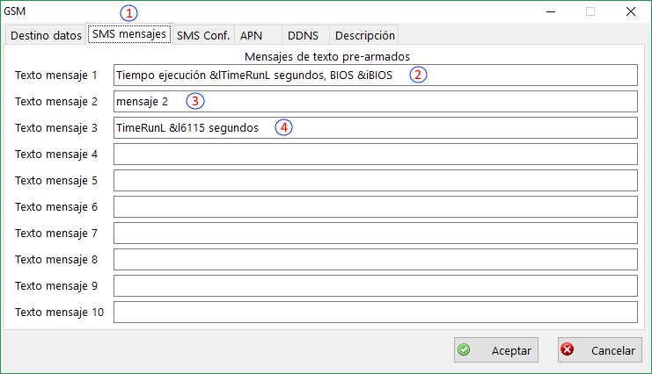Click the Texto mensaje 1 field
This screenshot has width=652, height=374.
click(375, 76)
